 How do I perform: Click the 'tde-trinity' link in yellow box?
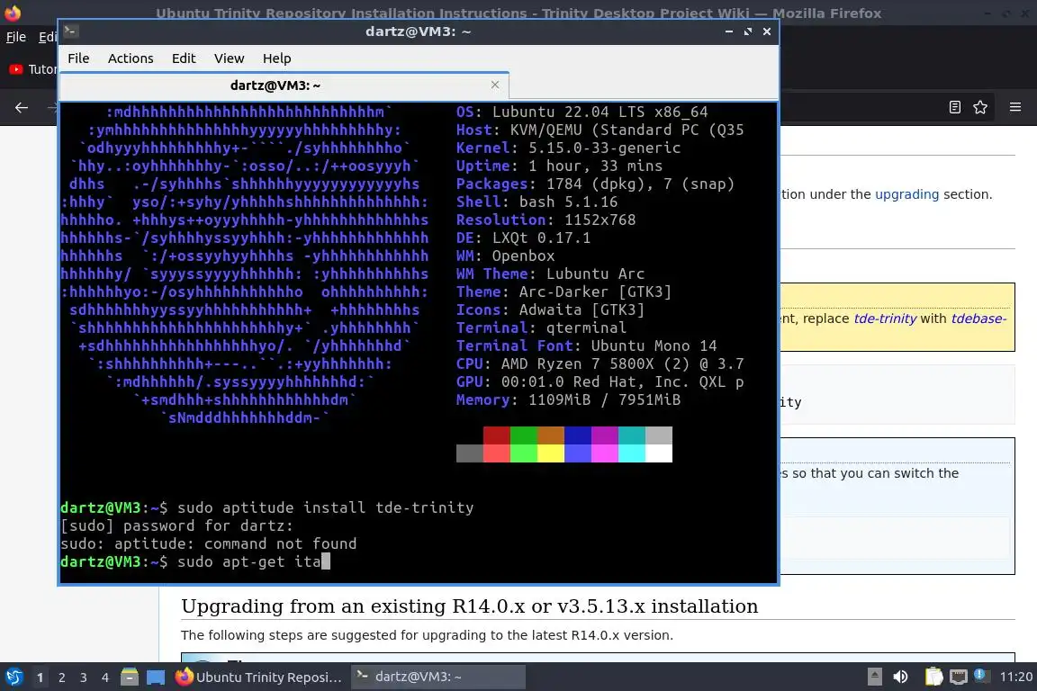(x=885, y=319)
